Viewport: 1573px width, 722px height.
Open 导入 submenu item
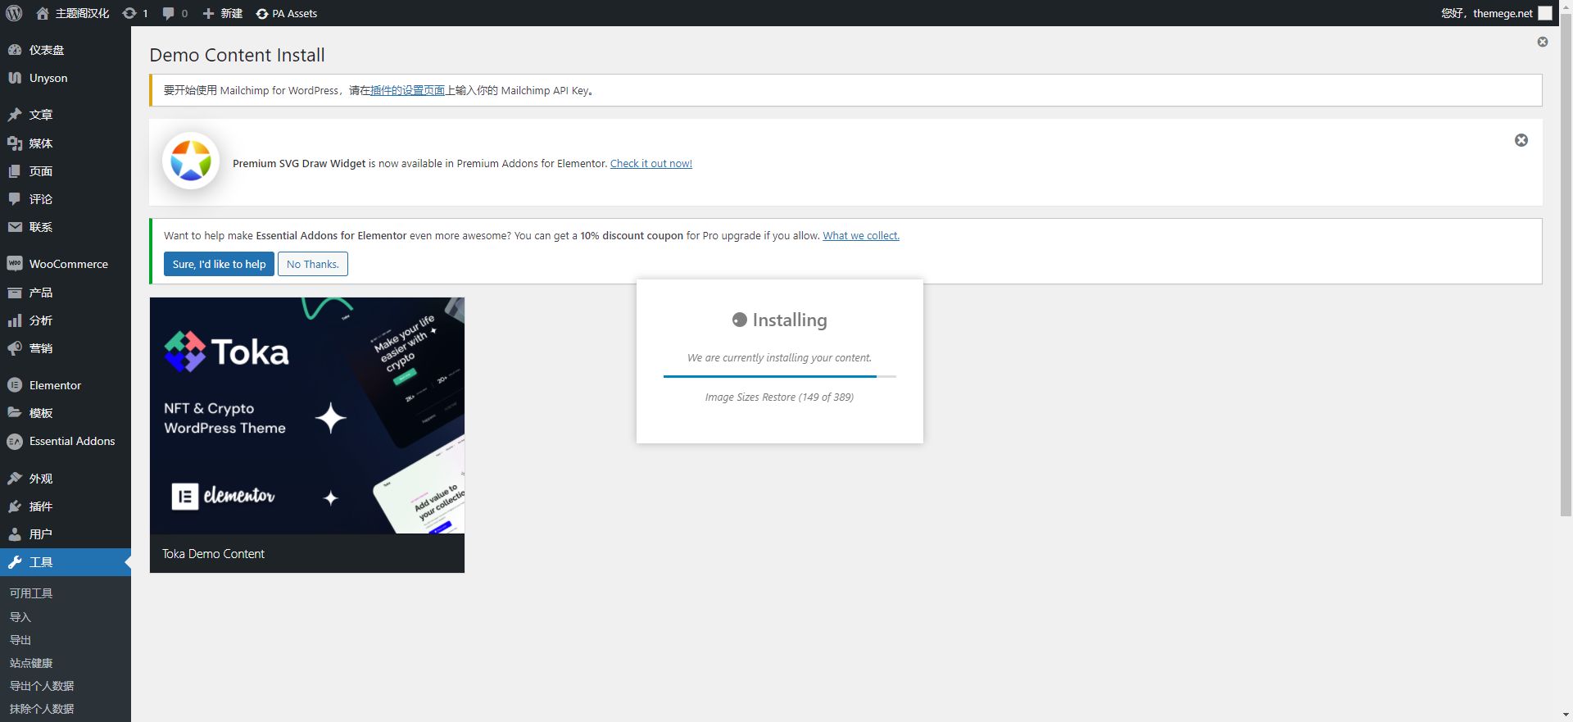point(20,617)
